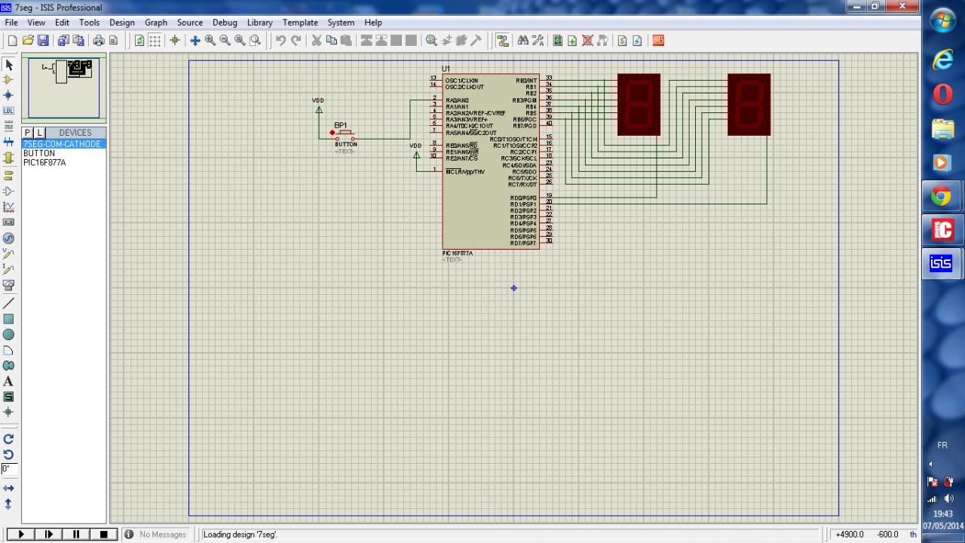
Task: Click the L library manage button
Action: coord(40,133)
